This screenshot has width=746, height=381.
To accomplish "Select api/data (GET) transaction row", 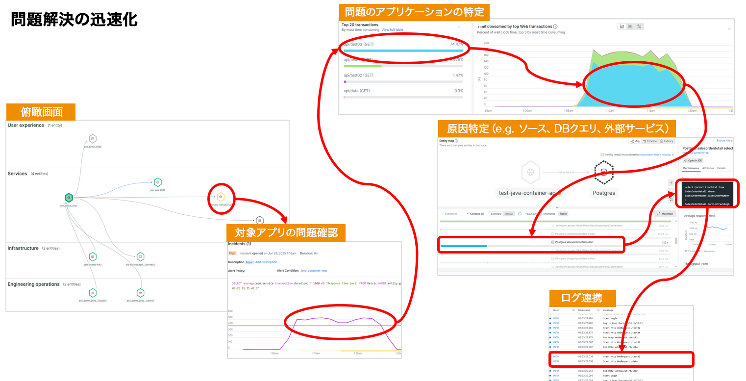I will 403,93.
